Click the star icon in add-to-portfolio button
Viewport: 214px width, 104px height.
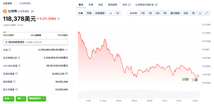coord(6,42)
